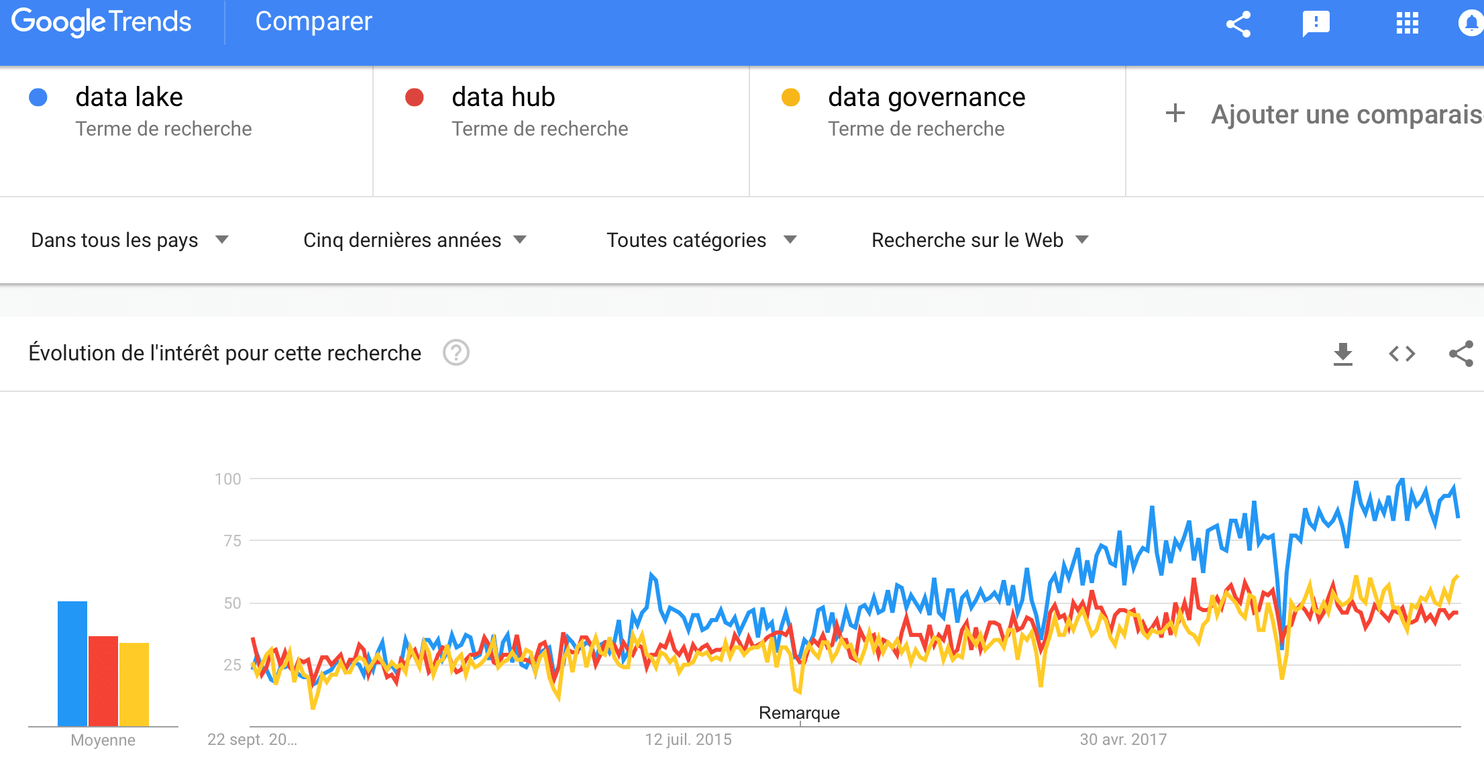Click the 'Comparer' header title
The height and width of the screenshot is (757, 1484).
coord(313,22)
